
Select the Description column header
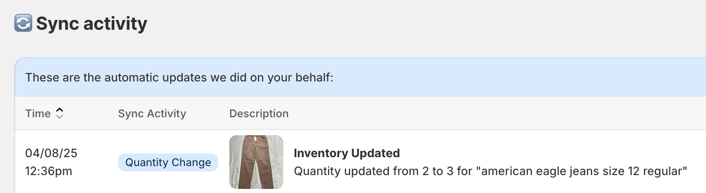click(259, 114)
